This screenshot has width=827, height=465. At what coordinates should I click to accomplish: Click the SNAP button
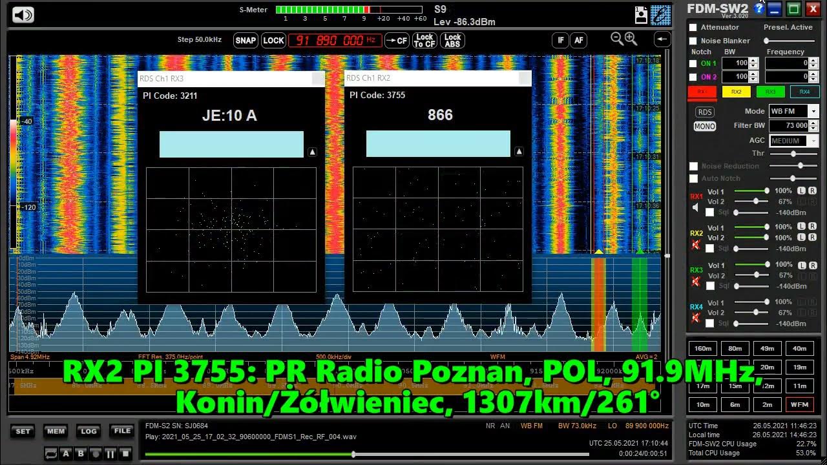[x=246, y=40]
